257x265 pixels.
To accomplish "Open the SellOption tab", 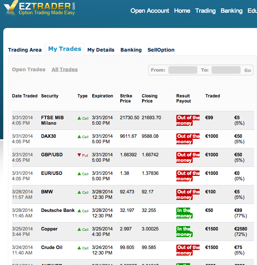I will pos(161,50).
